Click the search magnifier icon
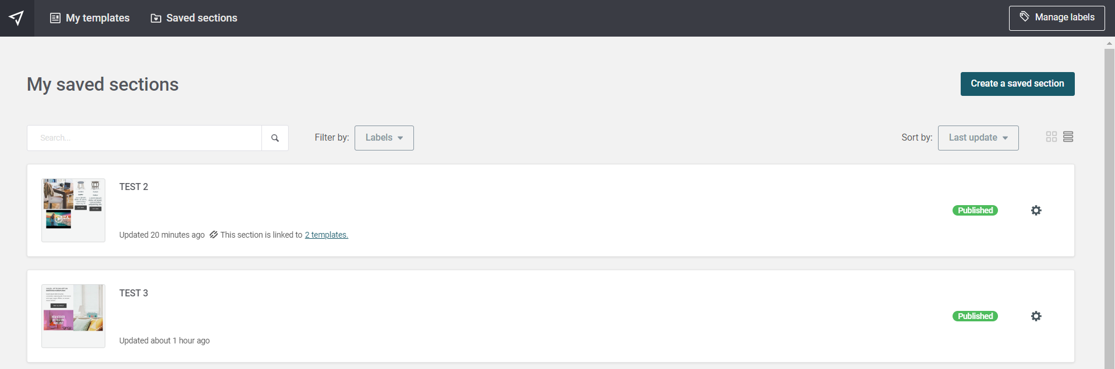Image resolution: width=1115 pixels, height=369 pixels. 275,138
